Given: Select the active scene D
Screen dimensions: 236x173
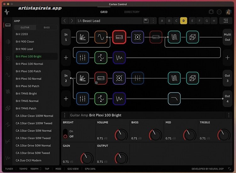Looking at the screenshot, I should click(184, 21).
